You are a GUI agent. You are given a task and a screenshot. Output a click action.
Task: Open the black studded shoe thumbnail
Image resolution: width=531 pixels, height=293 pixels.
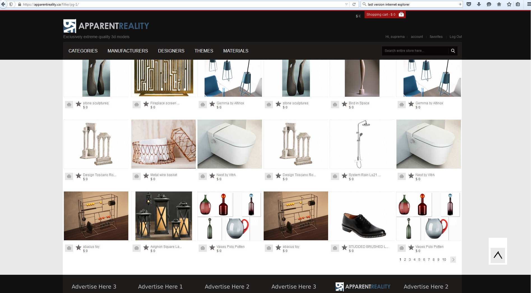point(362,216)
